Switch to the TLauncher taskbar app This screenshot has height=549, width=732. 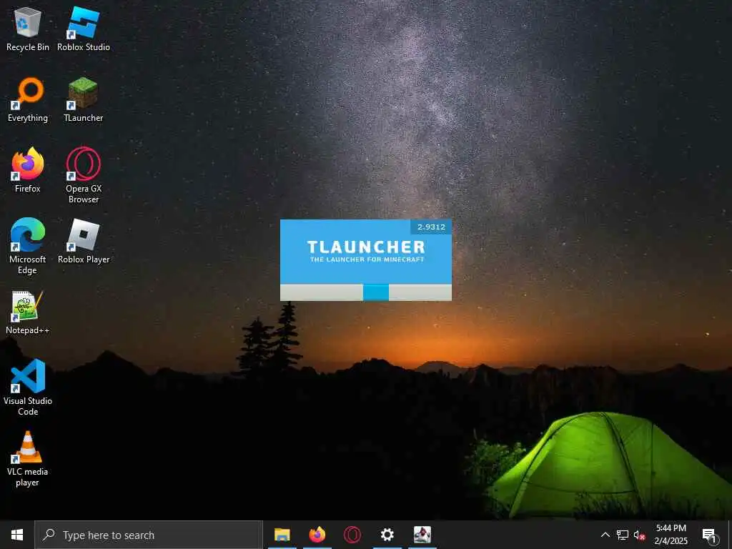tap(422, 535)
